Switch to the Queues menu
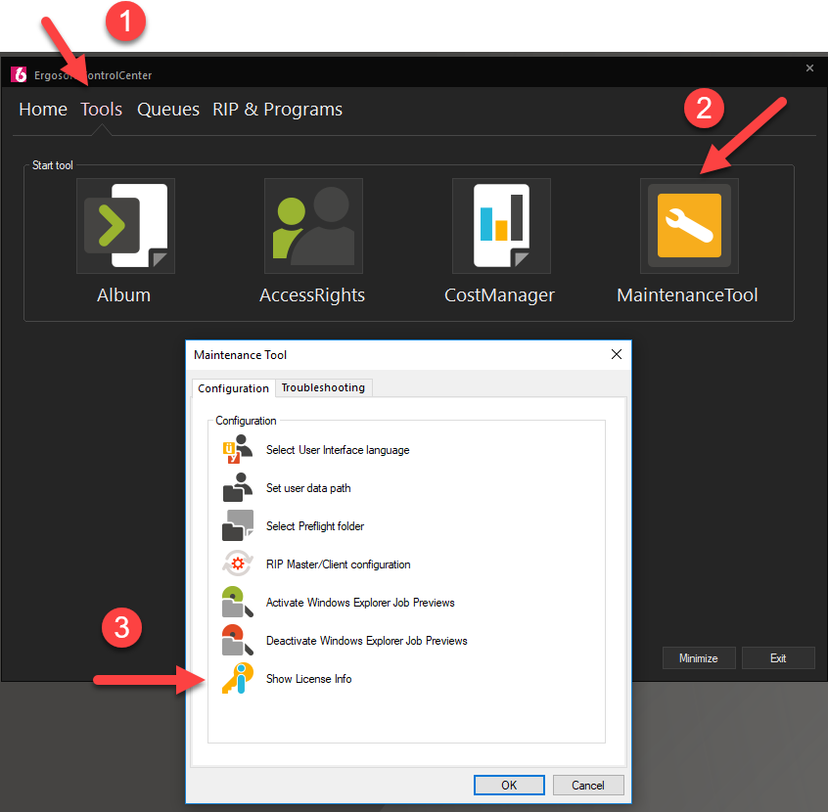This screenshot has height=812, width=828. [x=168, y=110]
